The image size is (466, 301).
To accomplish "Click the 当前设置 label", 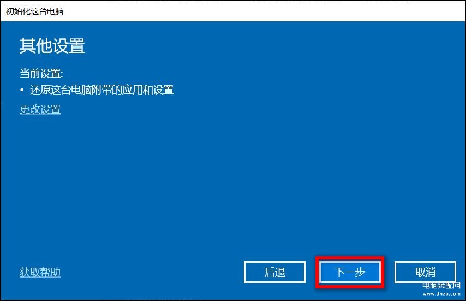I will tap(41, 73).
